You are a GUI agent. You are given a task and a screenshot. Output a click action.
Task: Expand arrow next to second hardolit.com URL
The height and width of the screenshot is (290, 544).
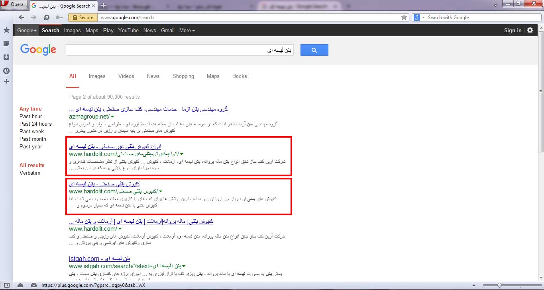161,191
